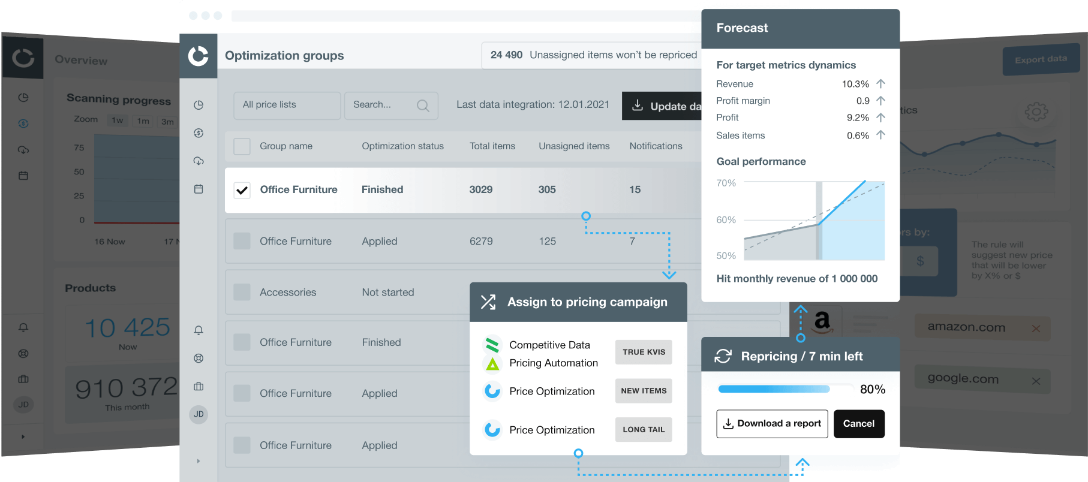Open JD user avatar in main sidebar
Viewport: 1088px width, 482px height.
click(199, 414)
